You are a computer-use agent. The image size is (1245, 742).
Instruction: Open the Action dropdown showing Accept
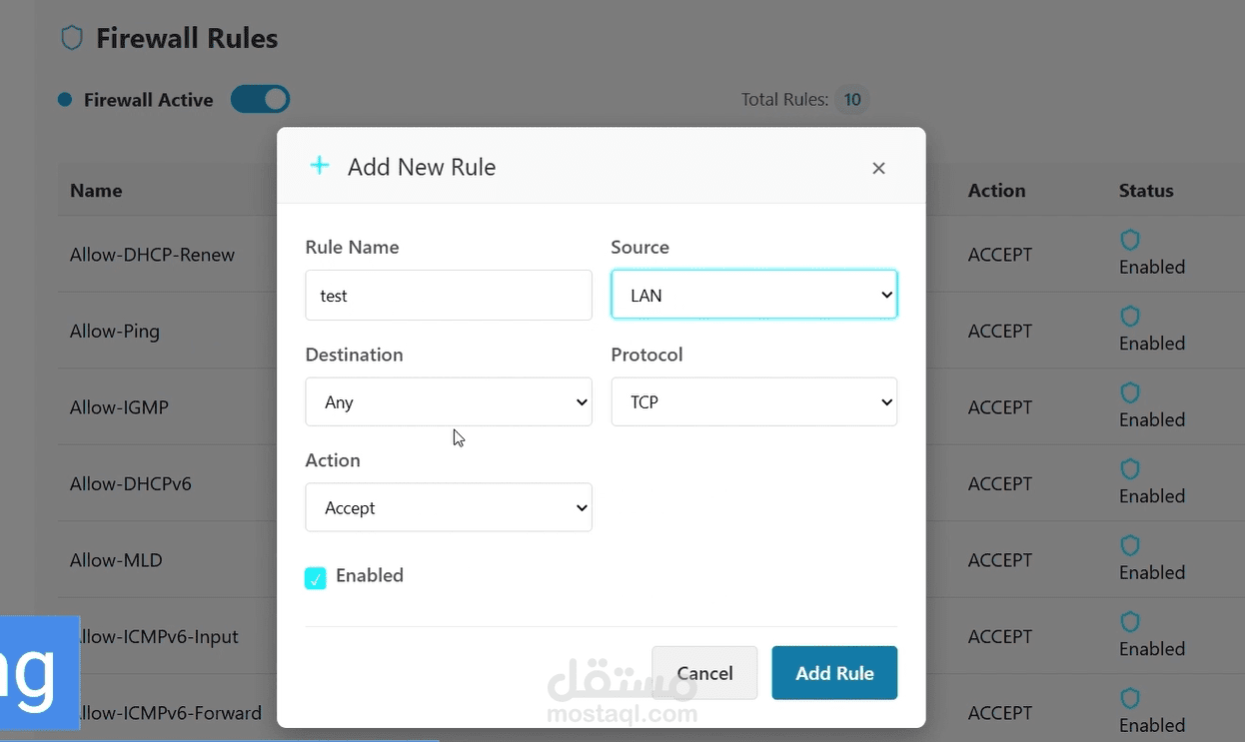[448, 507]
